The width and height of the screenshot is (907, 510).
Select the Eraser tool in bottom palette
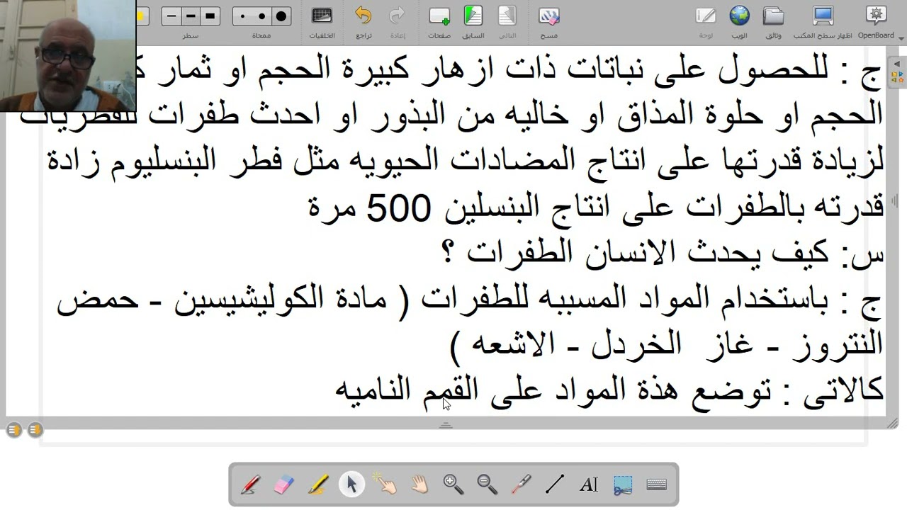283,484
